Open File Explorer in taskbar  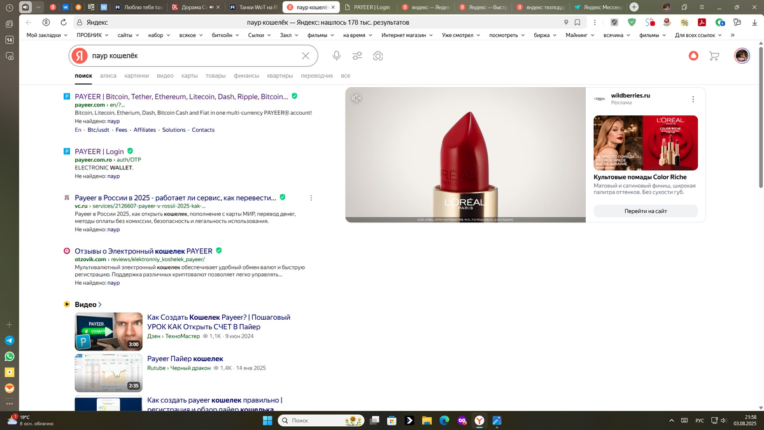coord(427,420)
